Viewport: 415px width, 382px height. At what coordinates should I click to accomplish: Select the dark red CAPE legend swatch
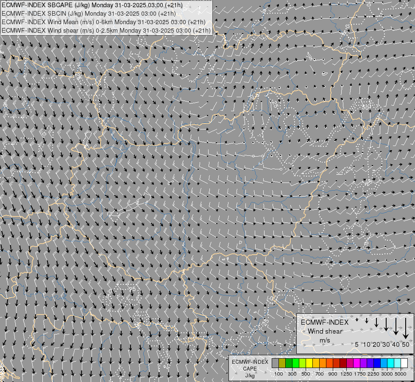tap(343, 363)
